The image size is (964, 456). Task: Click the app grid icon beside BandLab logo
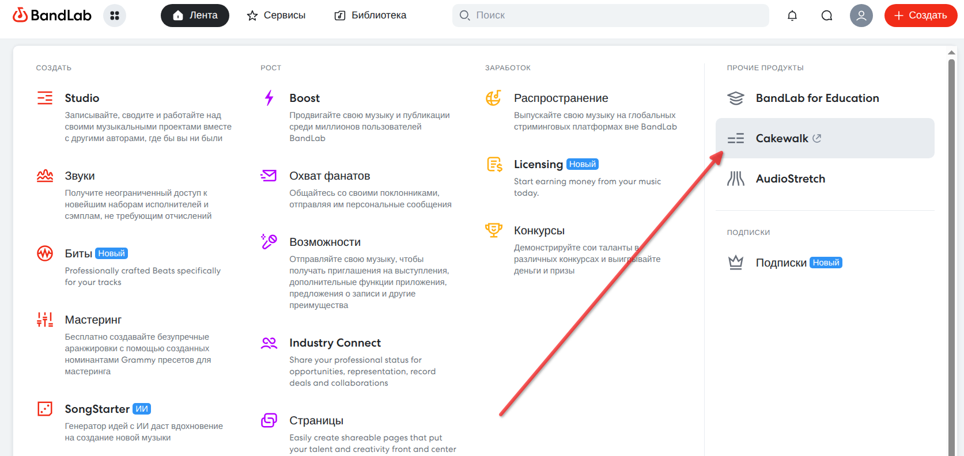[115, 16]
